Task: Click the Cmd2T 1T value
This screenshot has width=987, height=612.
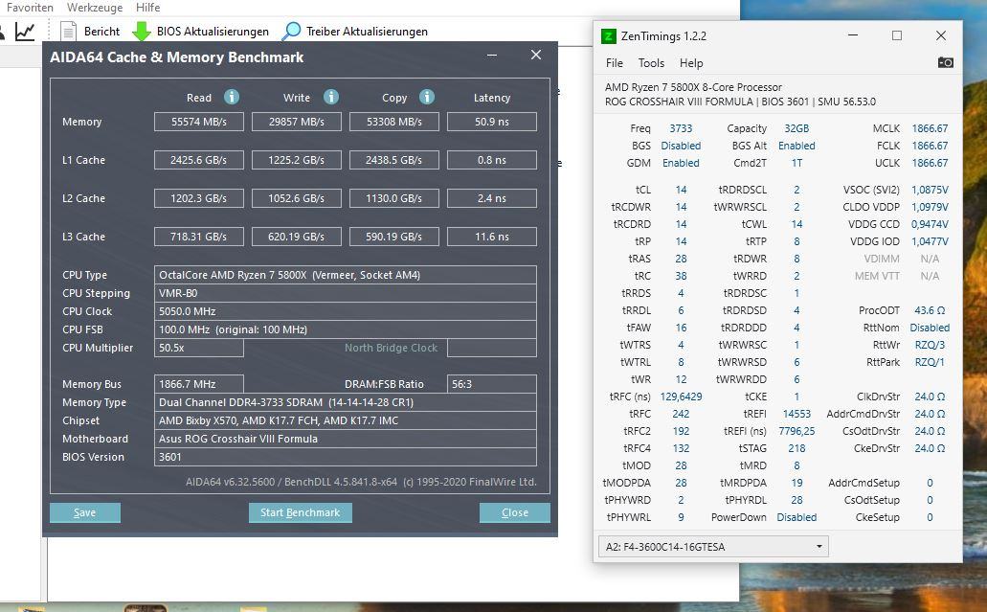Action: 796,163
